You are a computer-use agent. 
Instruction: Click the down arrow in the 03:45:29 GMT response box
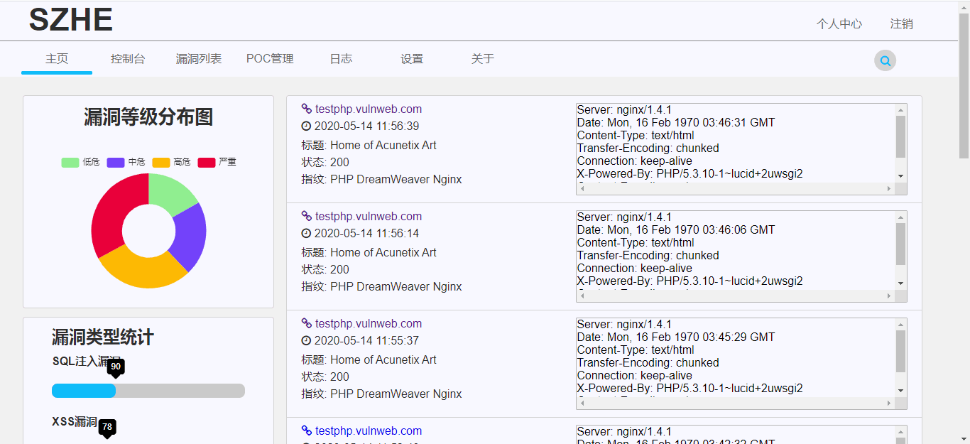[901, 391]
